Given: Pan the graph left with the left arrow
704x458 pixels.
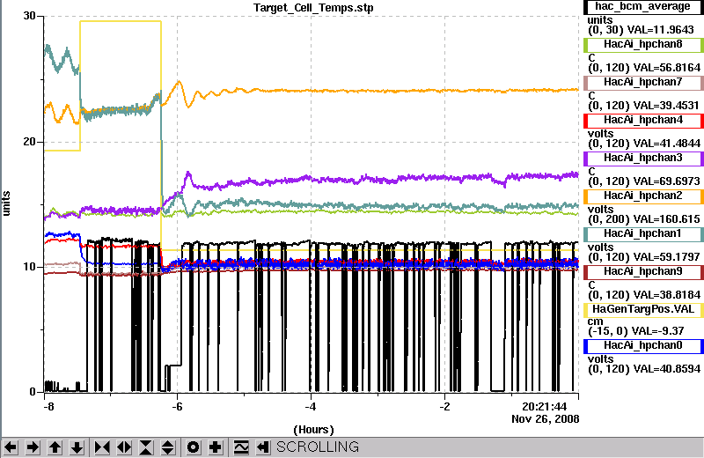Looking at the screenshot, I should click(x=11, y=447).
